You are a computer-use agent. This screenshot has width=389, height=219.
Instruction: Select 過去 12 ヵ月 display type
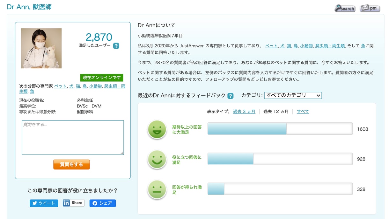coord(276,112)
